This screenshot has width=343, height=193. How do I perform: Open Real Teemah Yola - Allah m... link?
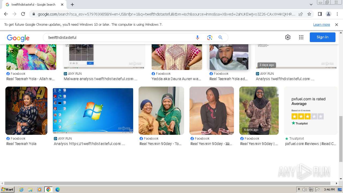point(31,79)
